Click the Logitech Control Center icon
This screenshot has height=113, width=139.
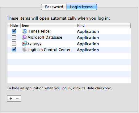pos(24,50)
